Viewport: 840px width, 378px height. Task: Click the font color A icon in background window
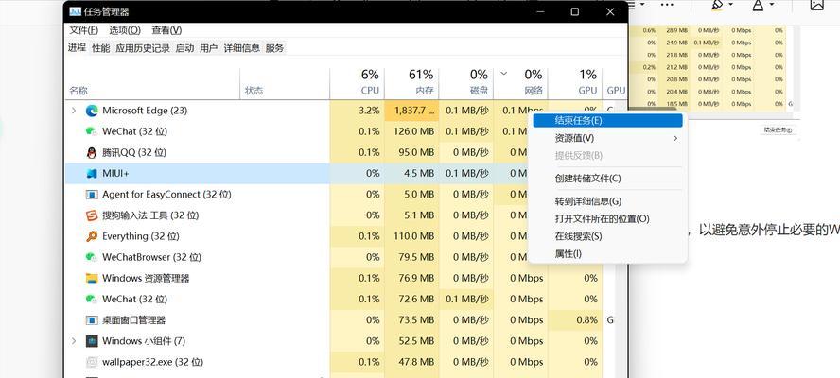point(758,5)
